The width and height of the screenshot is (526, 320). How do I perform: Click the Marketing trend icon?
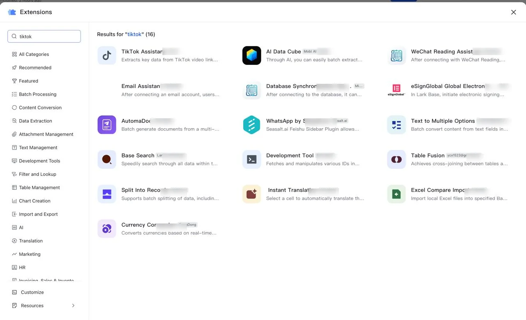14,254
